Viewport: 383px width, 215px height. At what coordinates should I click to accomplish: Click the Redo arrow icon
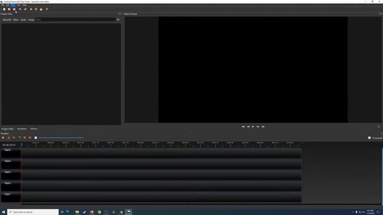click(x=25, y=10)
